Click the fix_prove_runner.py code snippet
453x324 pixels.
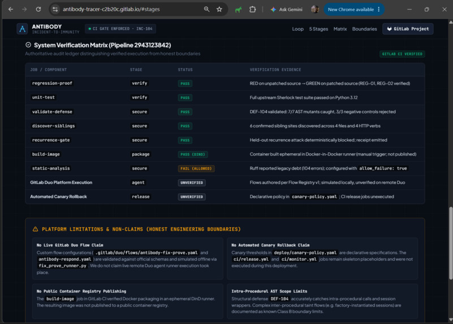click(x=62, y=265)
